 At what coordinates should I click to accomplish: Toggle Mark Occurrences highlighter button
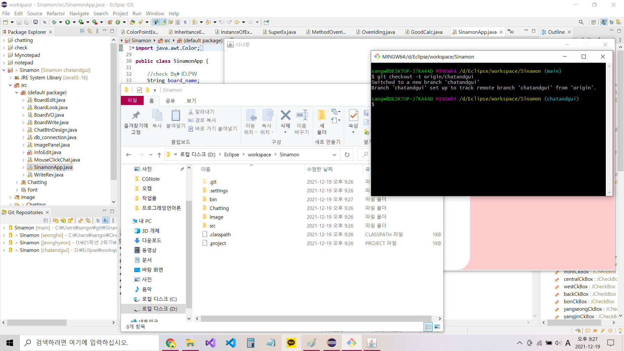163,22
